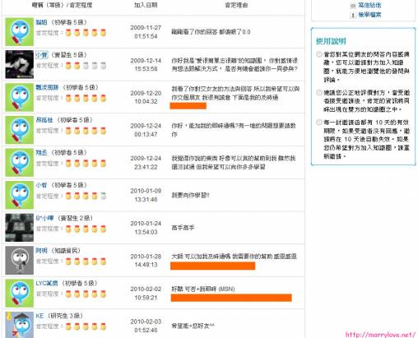Click the keyboard photo avatar of B*小 user
This screenshot has height=338, width=418.
(x=19, y=228)
